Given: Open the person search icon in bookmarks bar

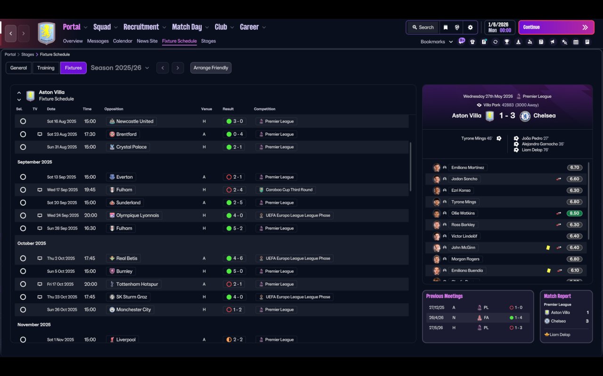Looking at the screenshot, I should click(530, 42).
